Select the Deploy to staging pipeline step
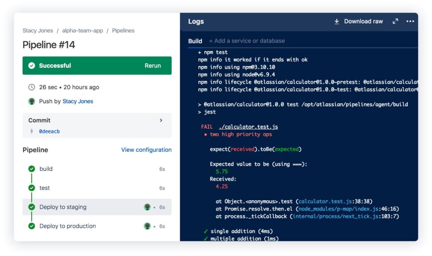 coord(63,207)
